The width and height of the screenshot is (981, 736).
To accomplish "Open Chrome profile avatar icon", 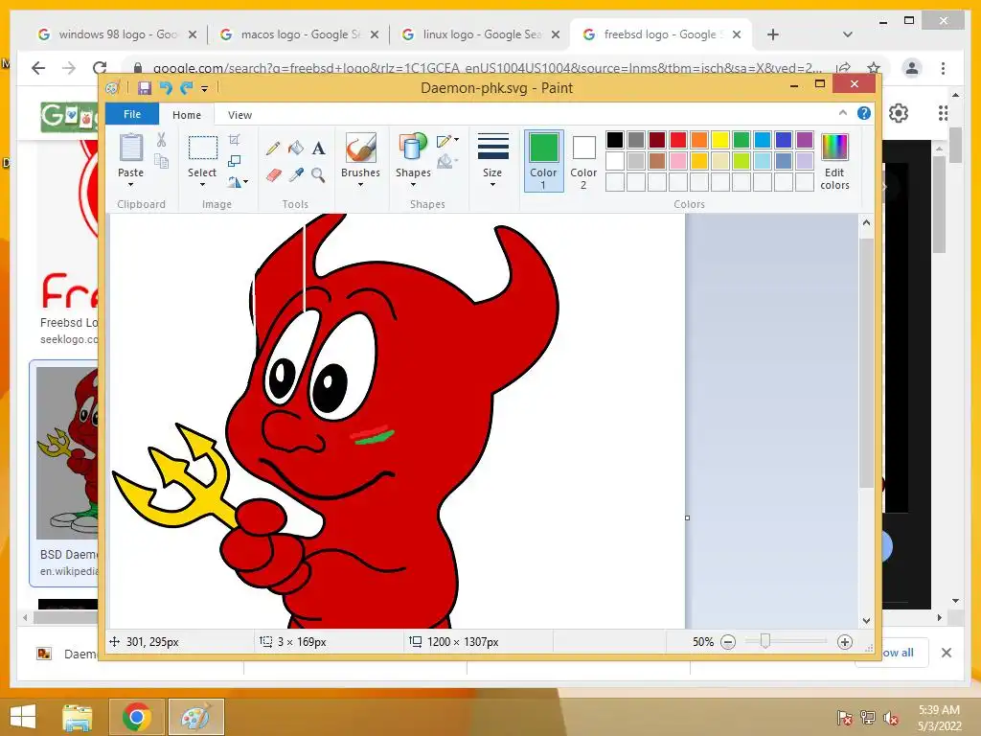I will click(x=912, y=68).
